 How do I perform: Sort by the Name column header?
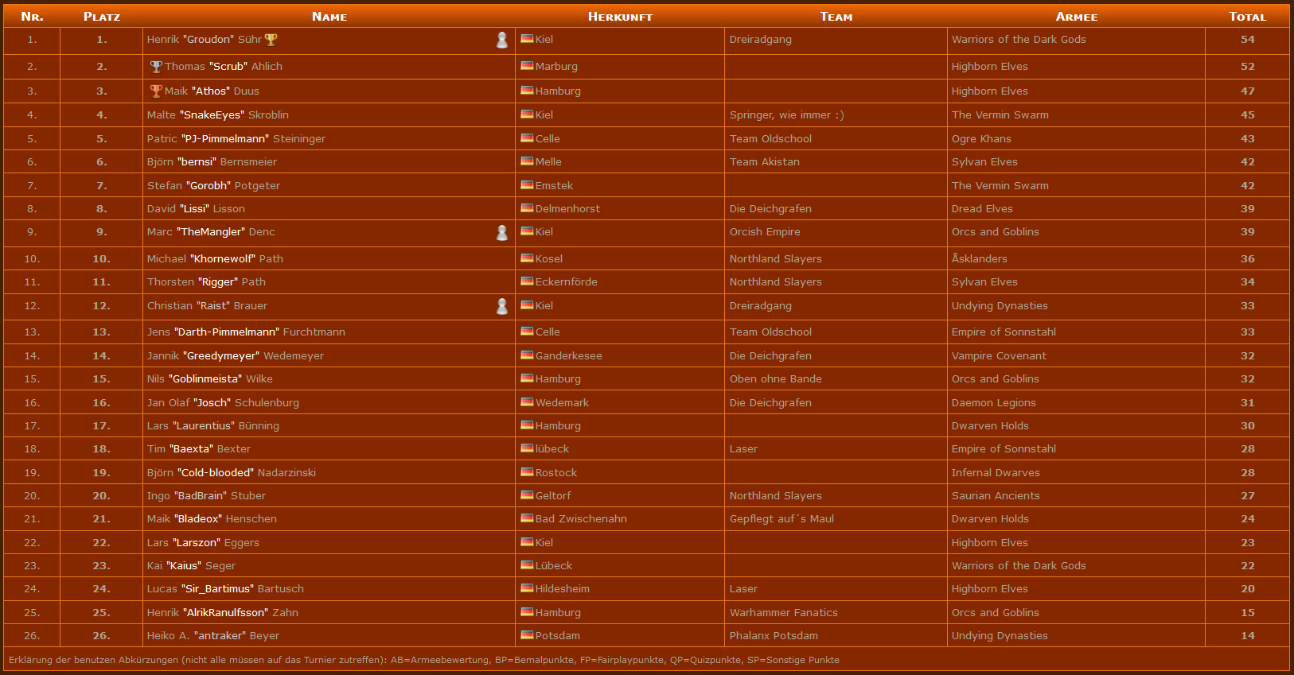[329, 17]
